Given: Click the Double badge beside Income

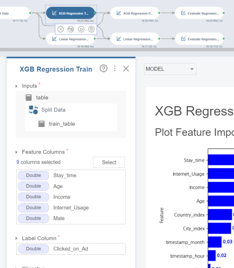Looking at the screenshot, I should pyautogui.click(x=33, y=197).
